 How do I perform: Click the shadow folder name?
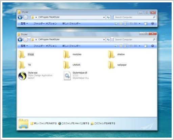[x=121, y=54]
